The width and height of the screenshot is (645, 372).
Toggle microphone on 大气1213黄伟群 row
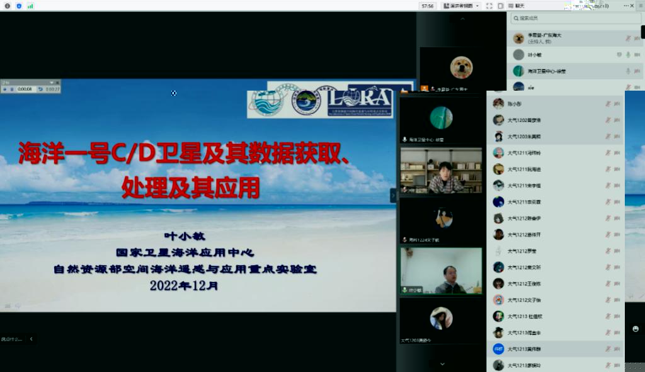pyautogui.click(x=608, y=349)
